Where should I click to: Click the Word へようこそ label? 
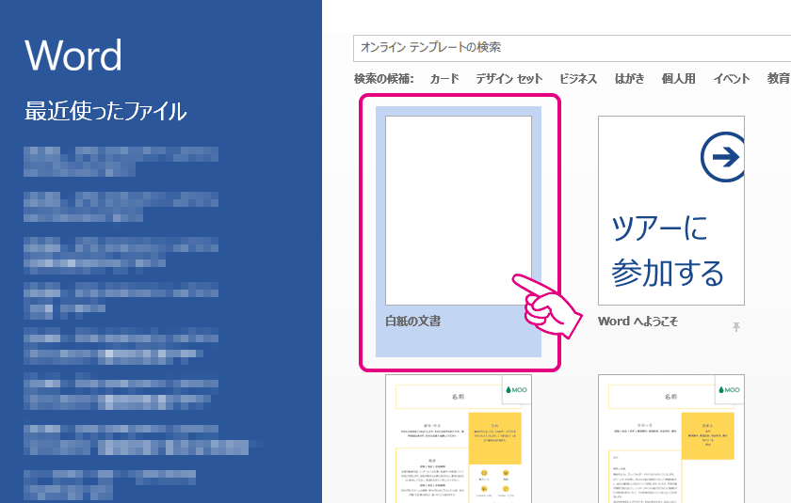[638, 322]
